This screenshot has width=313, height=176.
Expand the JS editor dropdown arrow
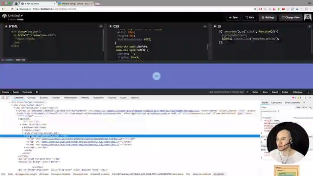(310, 26)
